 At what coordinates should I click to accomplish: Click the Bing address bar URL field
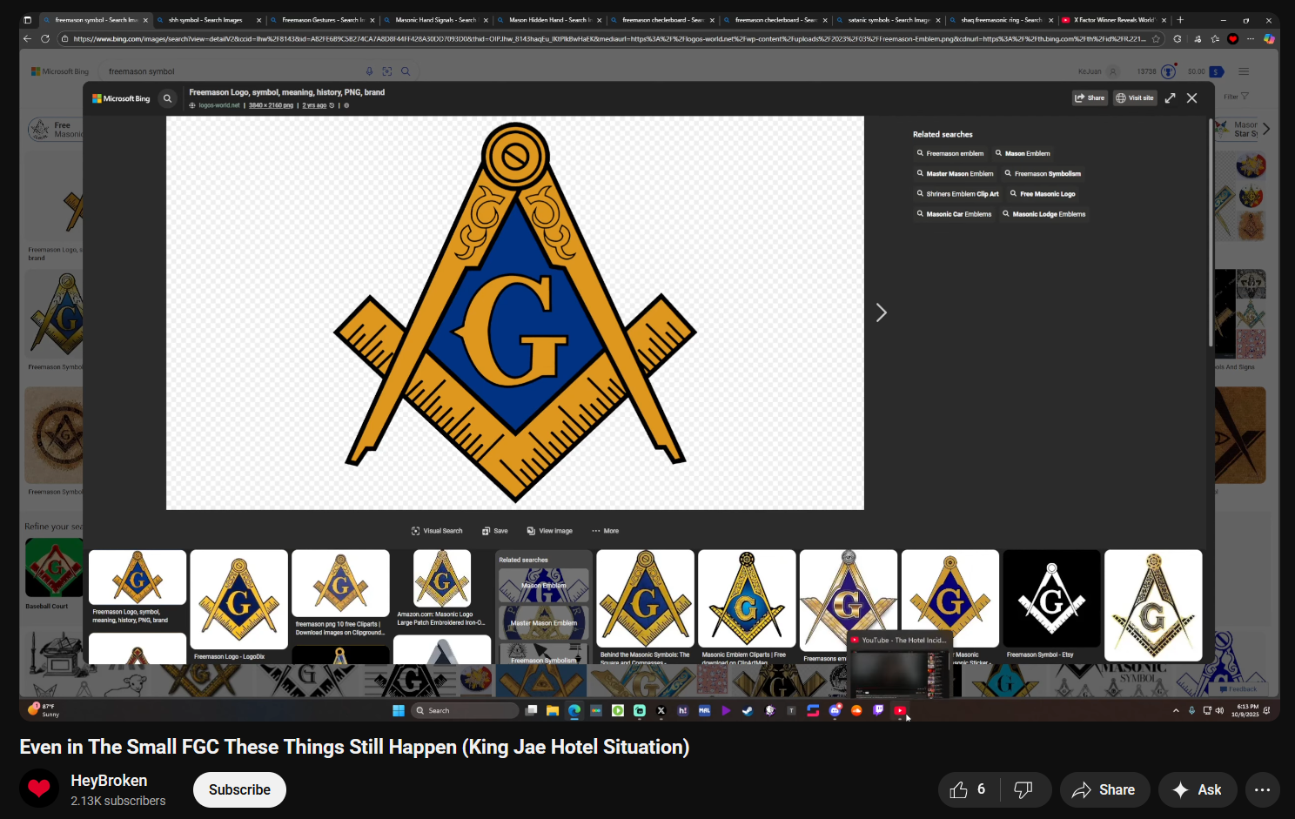coord(609,38)
